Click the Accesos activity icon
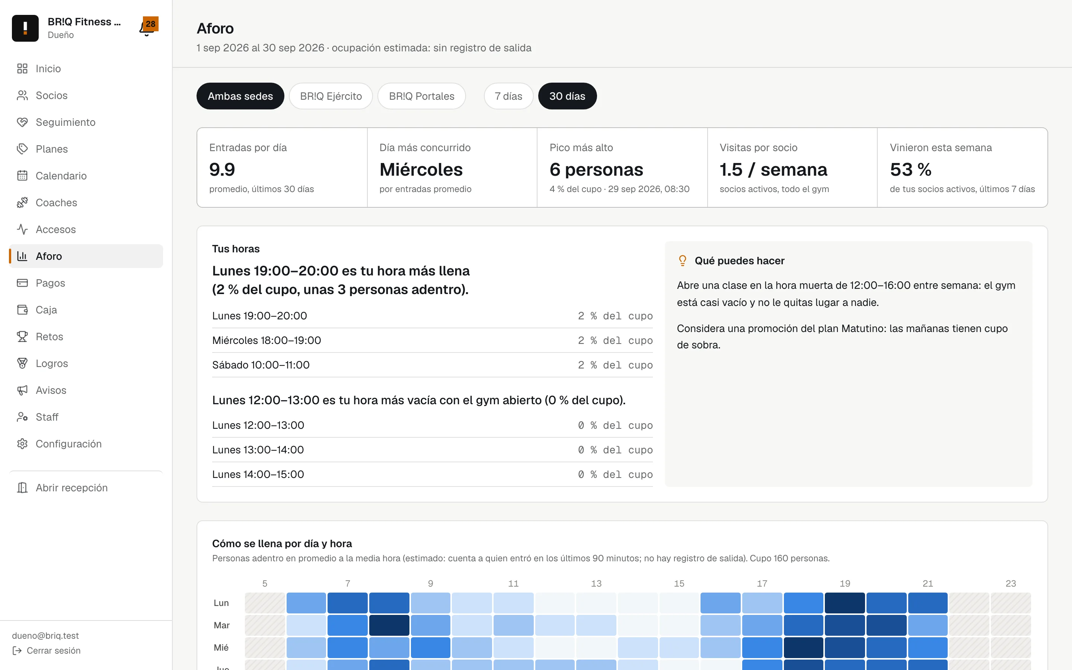 click(22, 230)
